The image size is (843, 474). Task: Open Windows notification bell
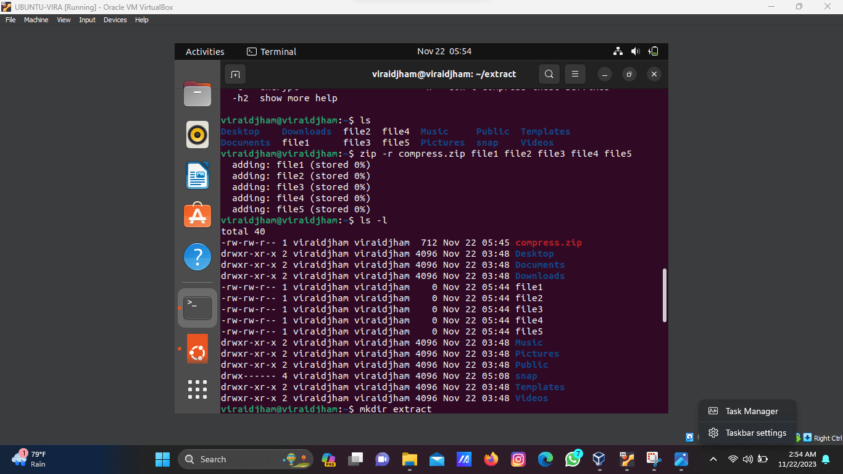[826, 459]
